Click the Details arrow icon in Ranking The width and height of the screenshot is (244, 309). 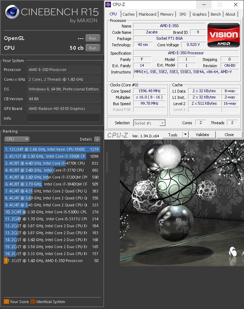click(x=97, y=139)
